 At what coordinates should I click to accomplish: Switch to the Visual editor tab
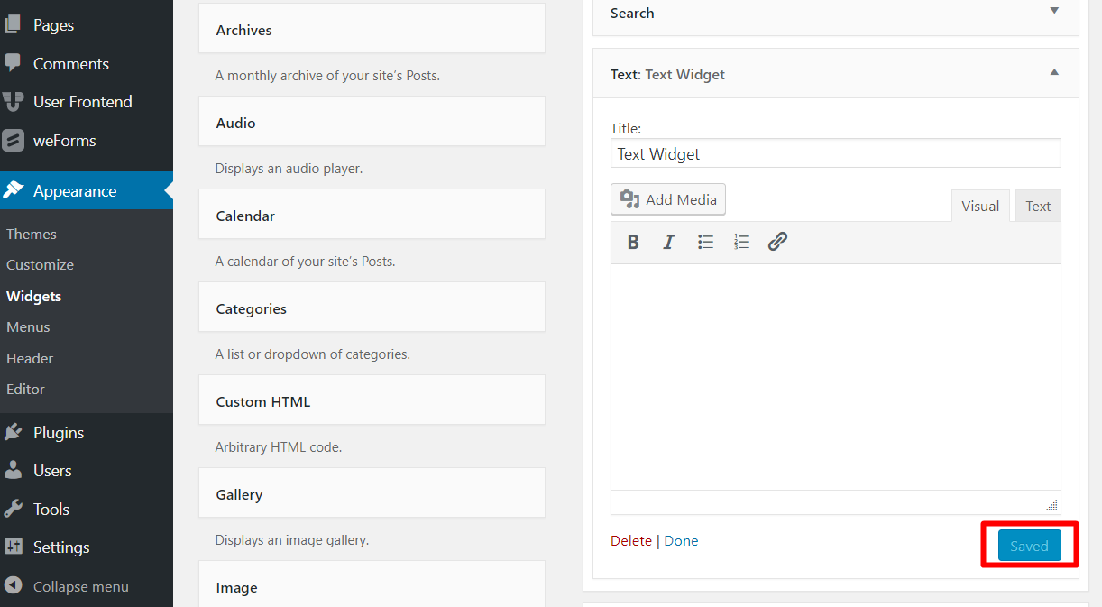[x=980, y=206]
